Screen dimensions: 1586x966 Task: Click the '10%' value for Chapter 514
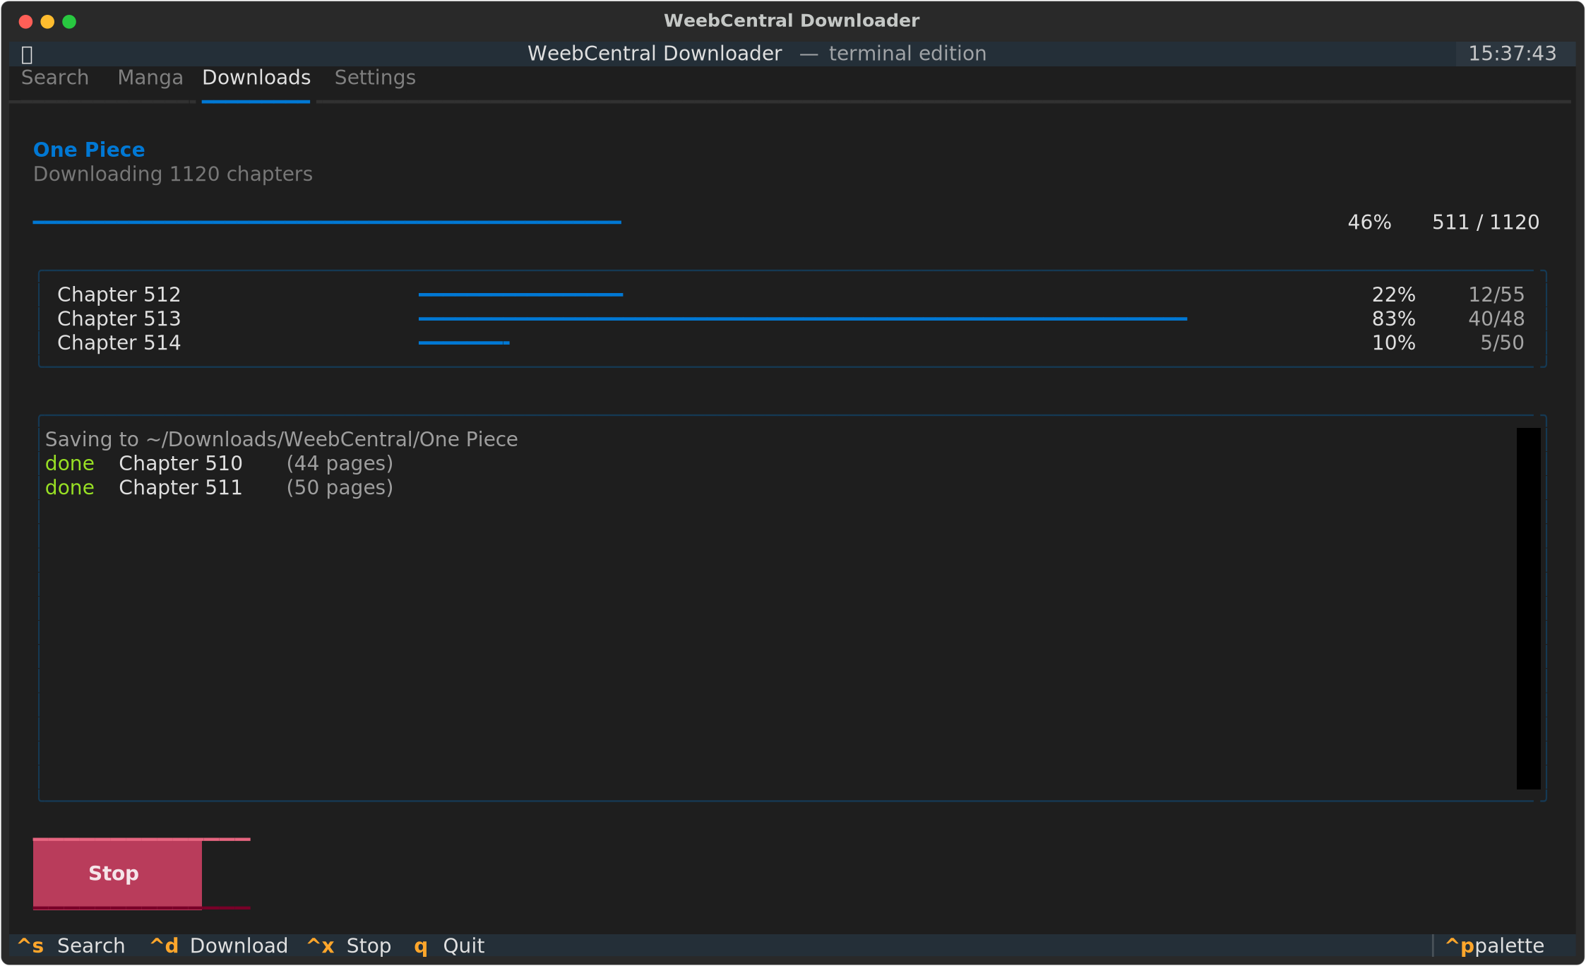click(1393, 342)
